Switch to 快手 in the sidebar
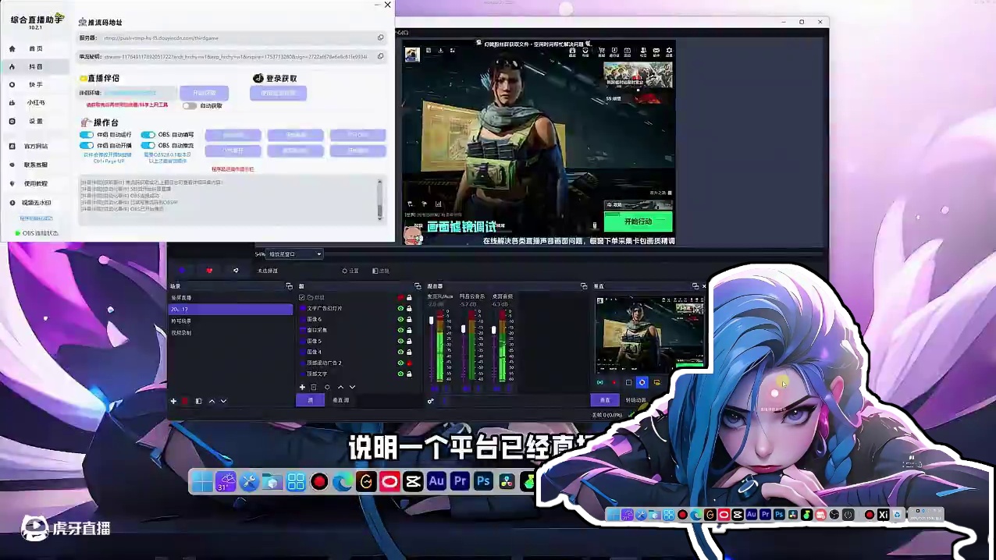996x560 pixels. [36, 84]
